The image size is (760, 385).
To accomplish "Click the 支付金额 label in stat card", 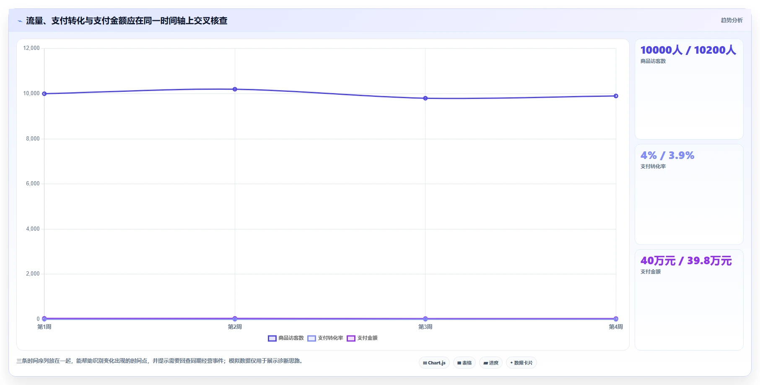I will (x=651, y=272).
